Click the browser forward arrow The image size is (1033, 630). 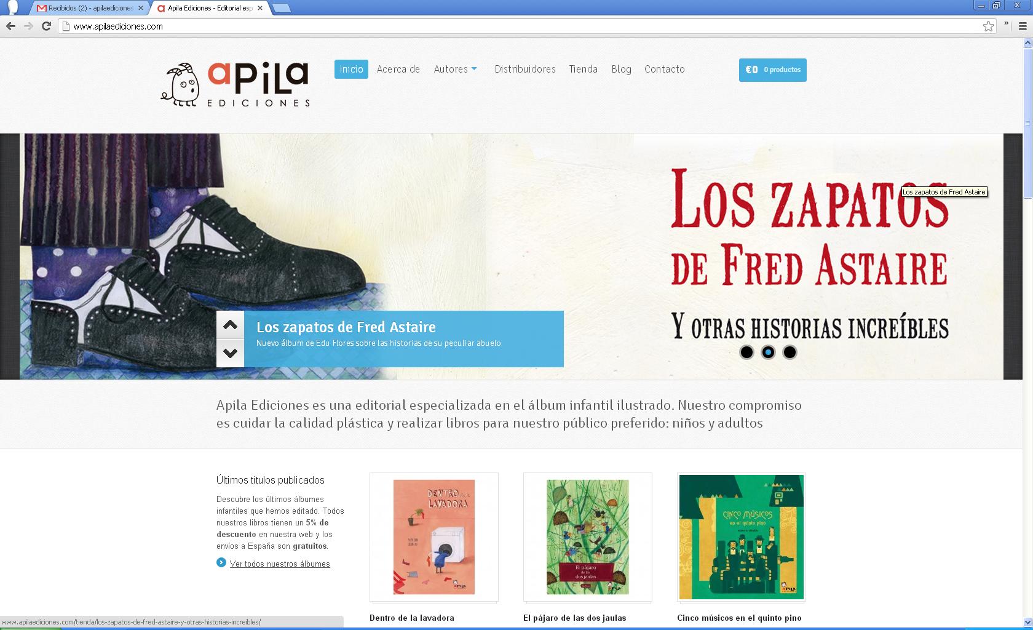pyautogui.click(x=28, y=26)
